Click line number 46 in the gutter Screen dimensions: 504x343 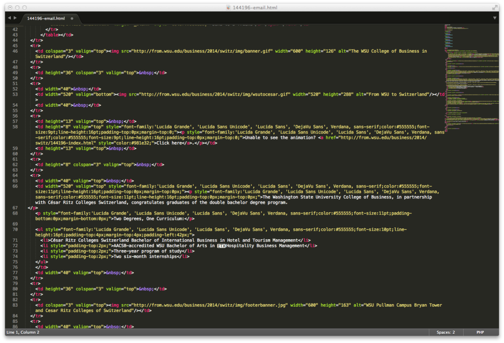tap(15, 51)
